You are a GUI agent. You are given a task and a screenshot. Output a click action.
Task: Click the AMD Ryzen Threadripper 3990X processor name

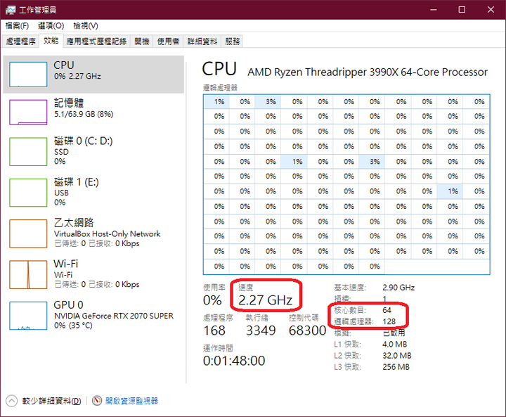pyautogui.click(x=368, y=72)
